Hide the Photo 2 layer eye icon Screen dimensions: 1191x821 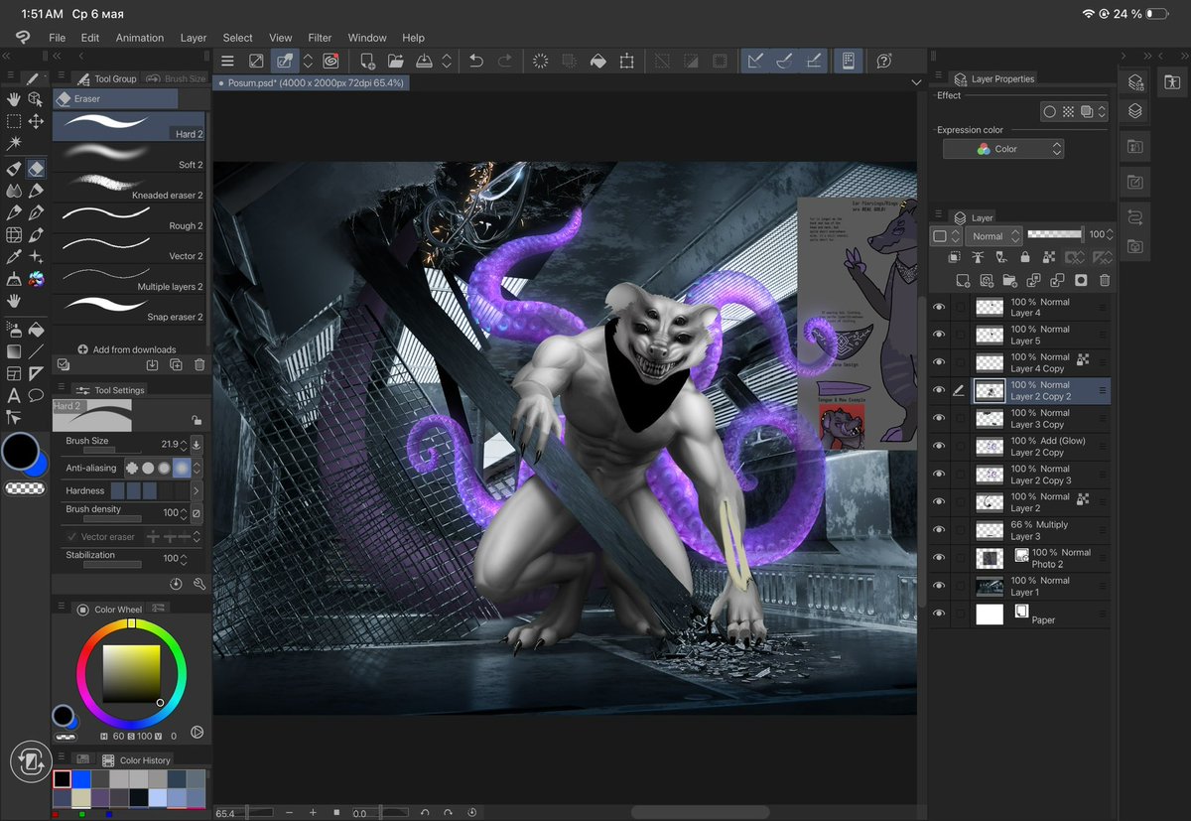939,558
